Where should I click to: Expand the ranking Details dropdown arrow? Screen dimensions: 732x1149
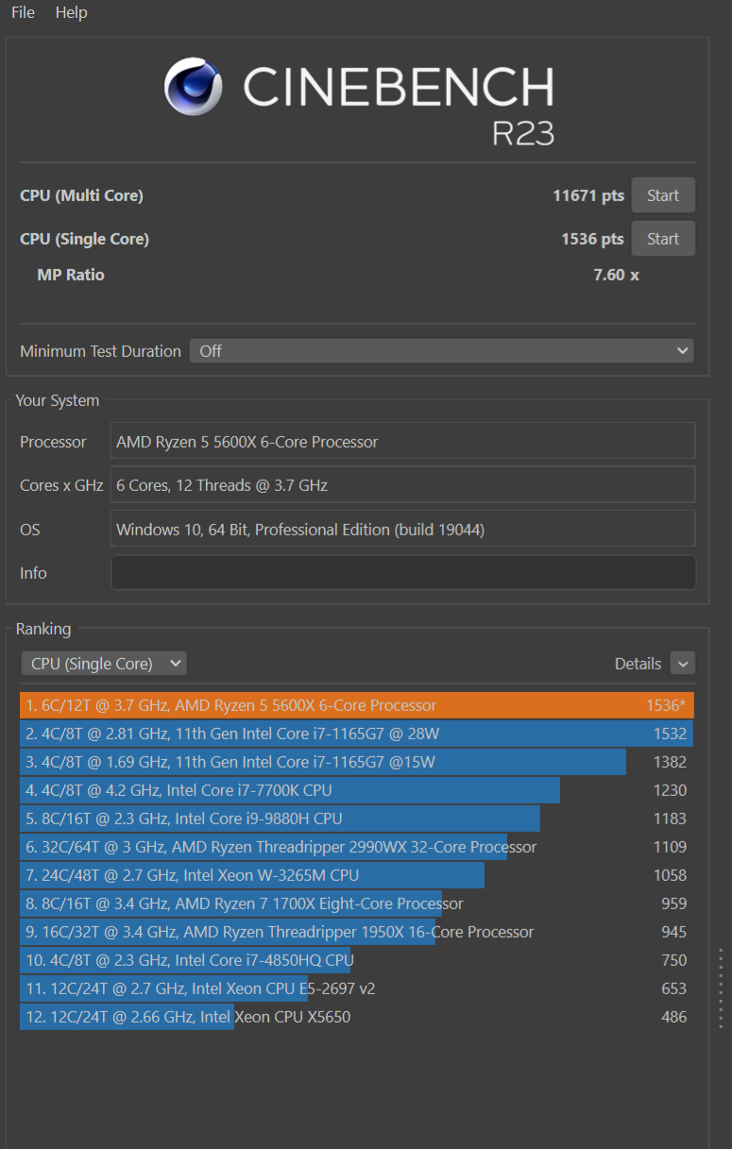pos(683,664)
